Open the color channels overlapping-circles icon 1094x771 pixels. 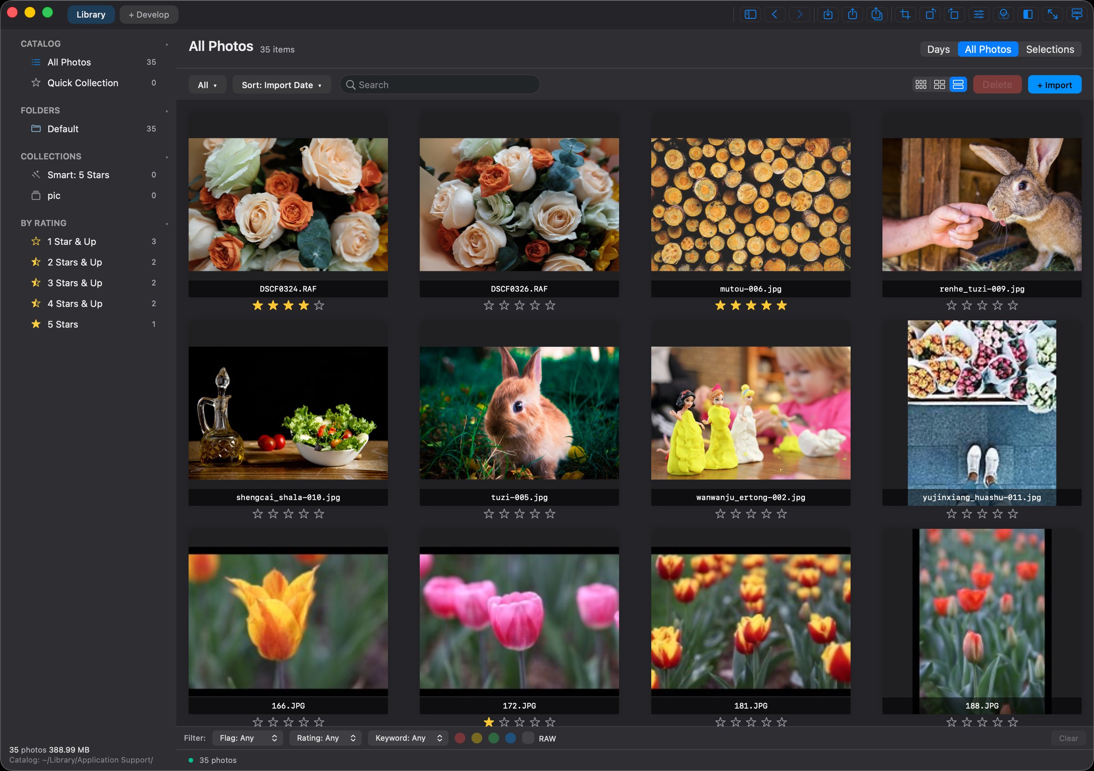[1003, 14]
